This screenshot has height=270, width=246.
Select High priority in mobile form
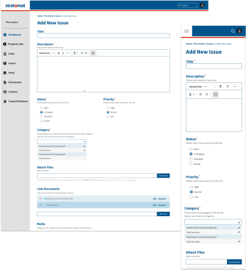coord(191,187)
